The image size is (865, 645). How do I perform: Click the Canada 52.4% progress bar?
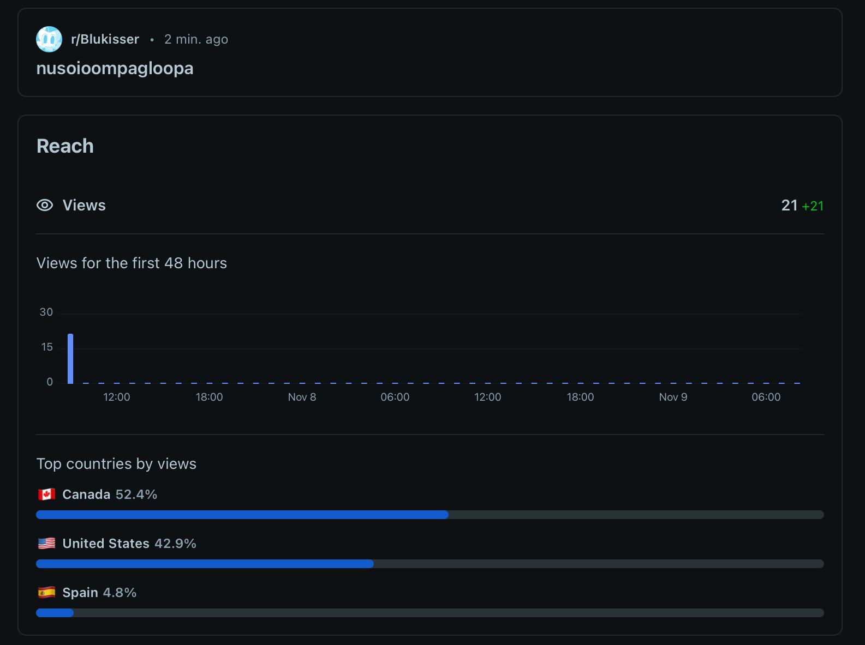coord(242,515)
